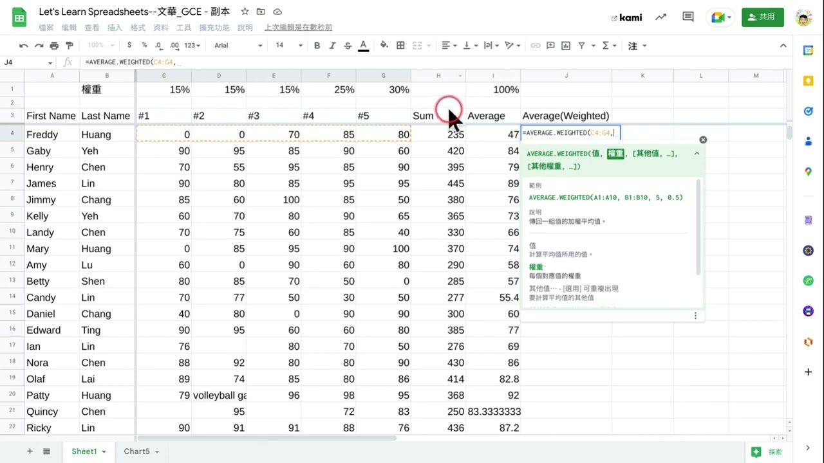Open the kami extension button
The width and height of the screenshot is (824, 463).
[x=626, y=17]
